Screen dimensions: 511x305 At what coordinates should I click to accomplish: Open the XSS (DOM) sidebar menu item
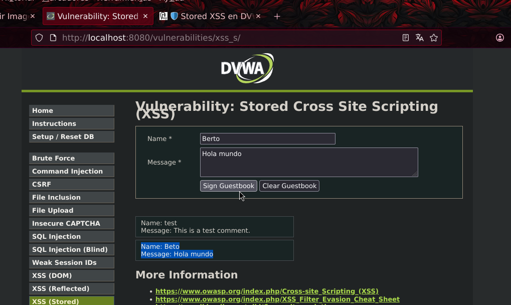(x=72, y=276)
